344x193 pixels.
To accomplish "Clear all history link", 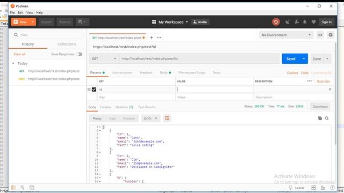I will click(19, 54).
